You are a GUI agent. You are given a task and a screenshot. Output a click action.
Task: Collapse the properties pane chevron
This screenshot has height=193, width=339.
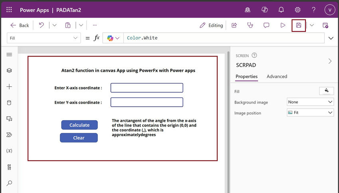click(330, 61)
